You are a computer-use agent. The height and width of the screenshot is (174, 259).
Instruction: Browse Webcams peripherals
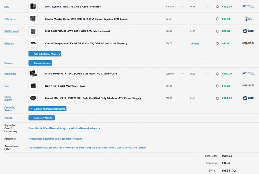77,138
